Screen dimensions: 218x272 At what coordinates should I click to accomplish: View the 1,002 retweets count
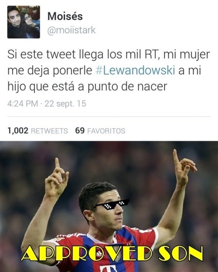[x=18, y=131]
